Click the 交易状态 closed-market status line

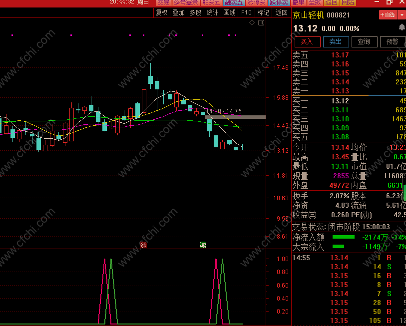[x=341, y=227]
